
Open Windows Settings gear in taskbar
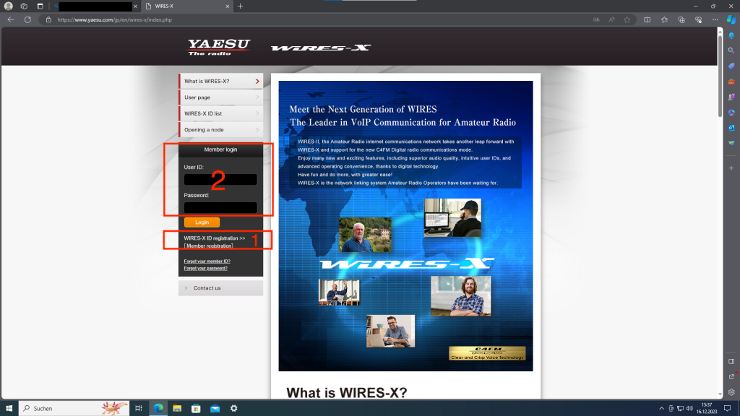233,408
